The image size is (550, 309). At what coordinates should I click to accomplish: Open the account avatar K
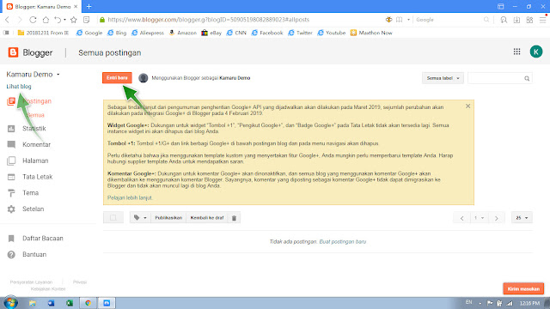536,51
